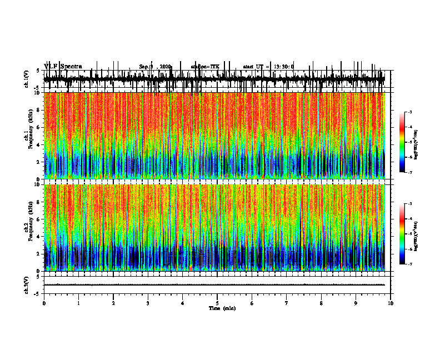Click the '3' tick on the Time axis
Viewport: 440px width, 340px height.
coord(148,303)
